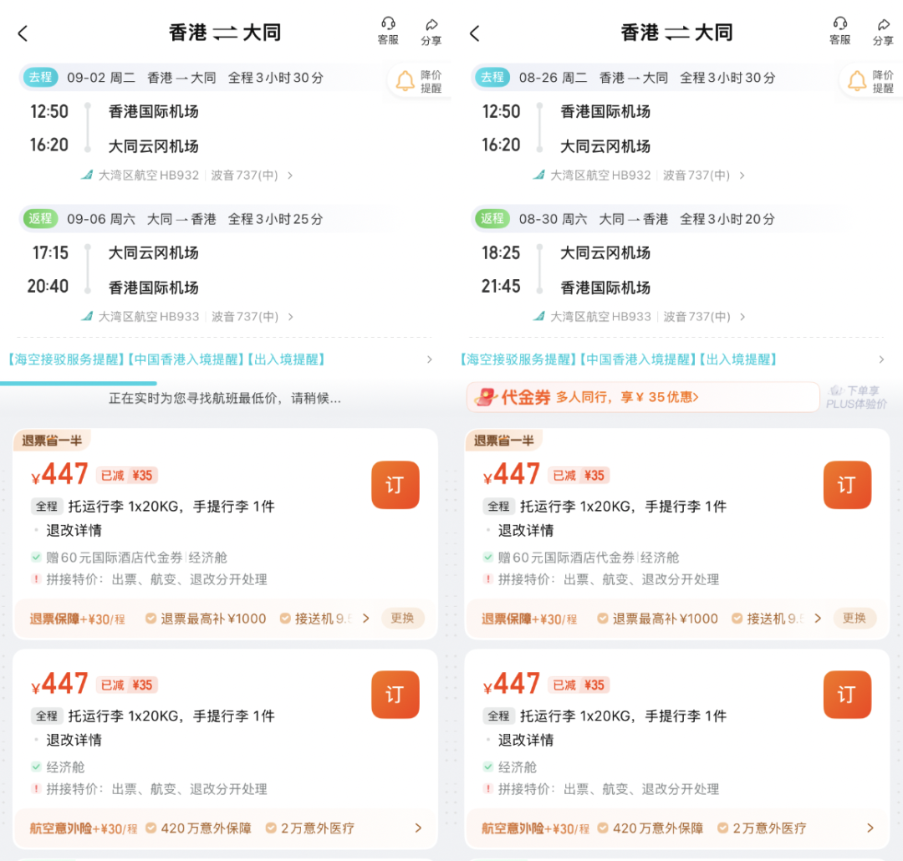Expand the 【出入境提醒】 notice row chevron
Viewport: 903px width, 861px height.
pos(430,359)
